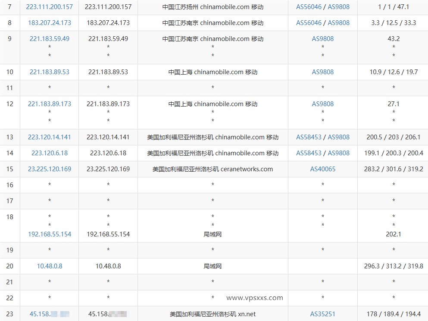Open IP link 221.183.89.173
This screenshot has height=321, width=428.
click(x=50, y=104)
